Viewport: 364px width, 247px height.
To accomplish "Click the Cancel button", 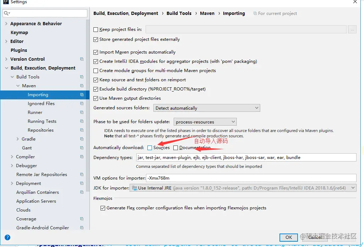I will click(315, 237).
